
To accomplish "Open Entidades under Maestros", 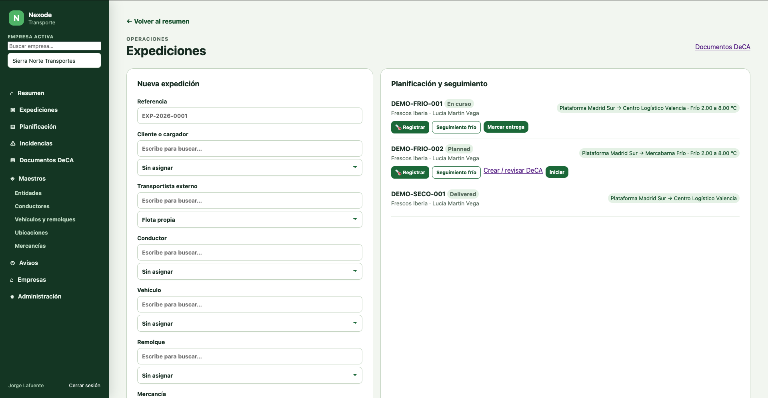I will [28, 193].
